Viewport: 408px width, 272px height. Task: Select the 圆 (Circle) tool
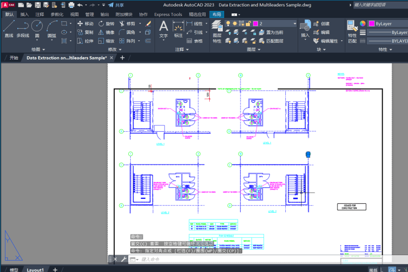pyautogui.click(x=37, y=29)
